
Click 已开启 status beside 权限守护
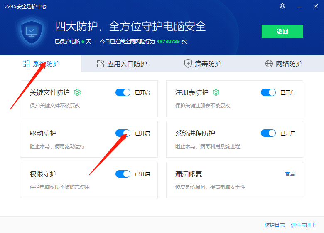pyautogui.click(x=142, y=174)
